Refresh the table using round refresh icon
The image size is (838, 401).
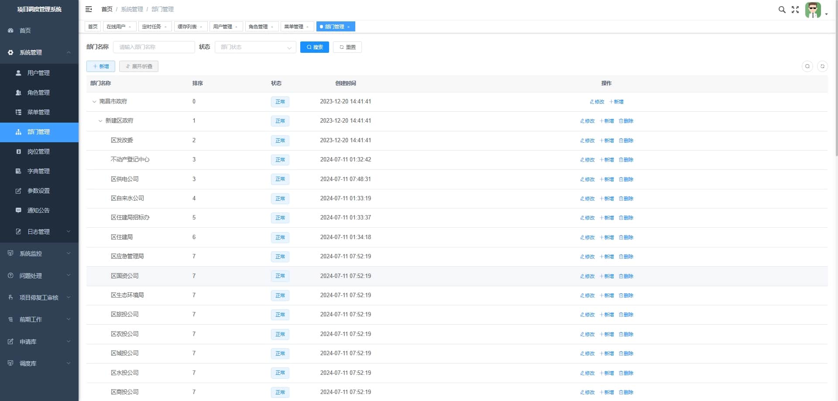pos(822,66)
